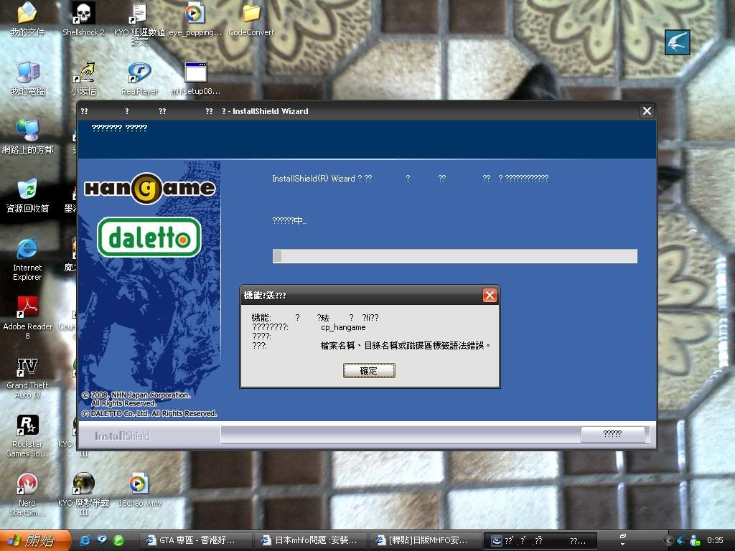The width and height of the screenshot is (735, 551).
Task: Select the eye_popping video file icon
Action: pyautogui.click(x=195, y=19)
